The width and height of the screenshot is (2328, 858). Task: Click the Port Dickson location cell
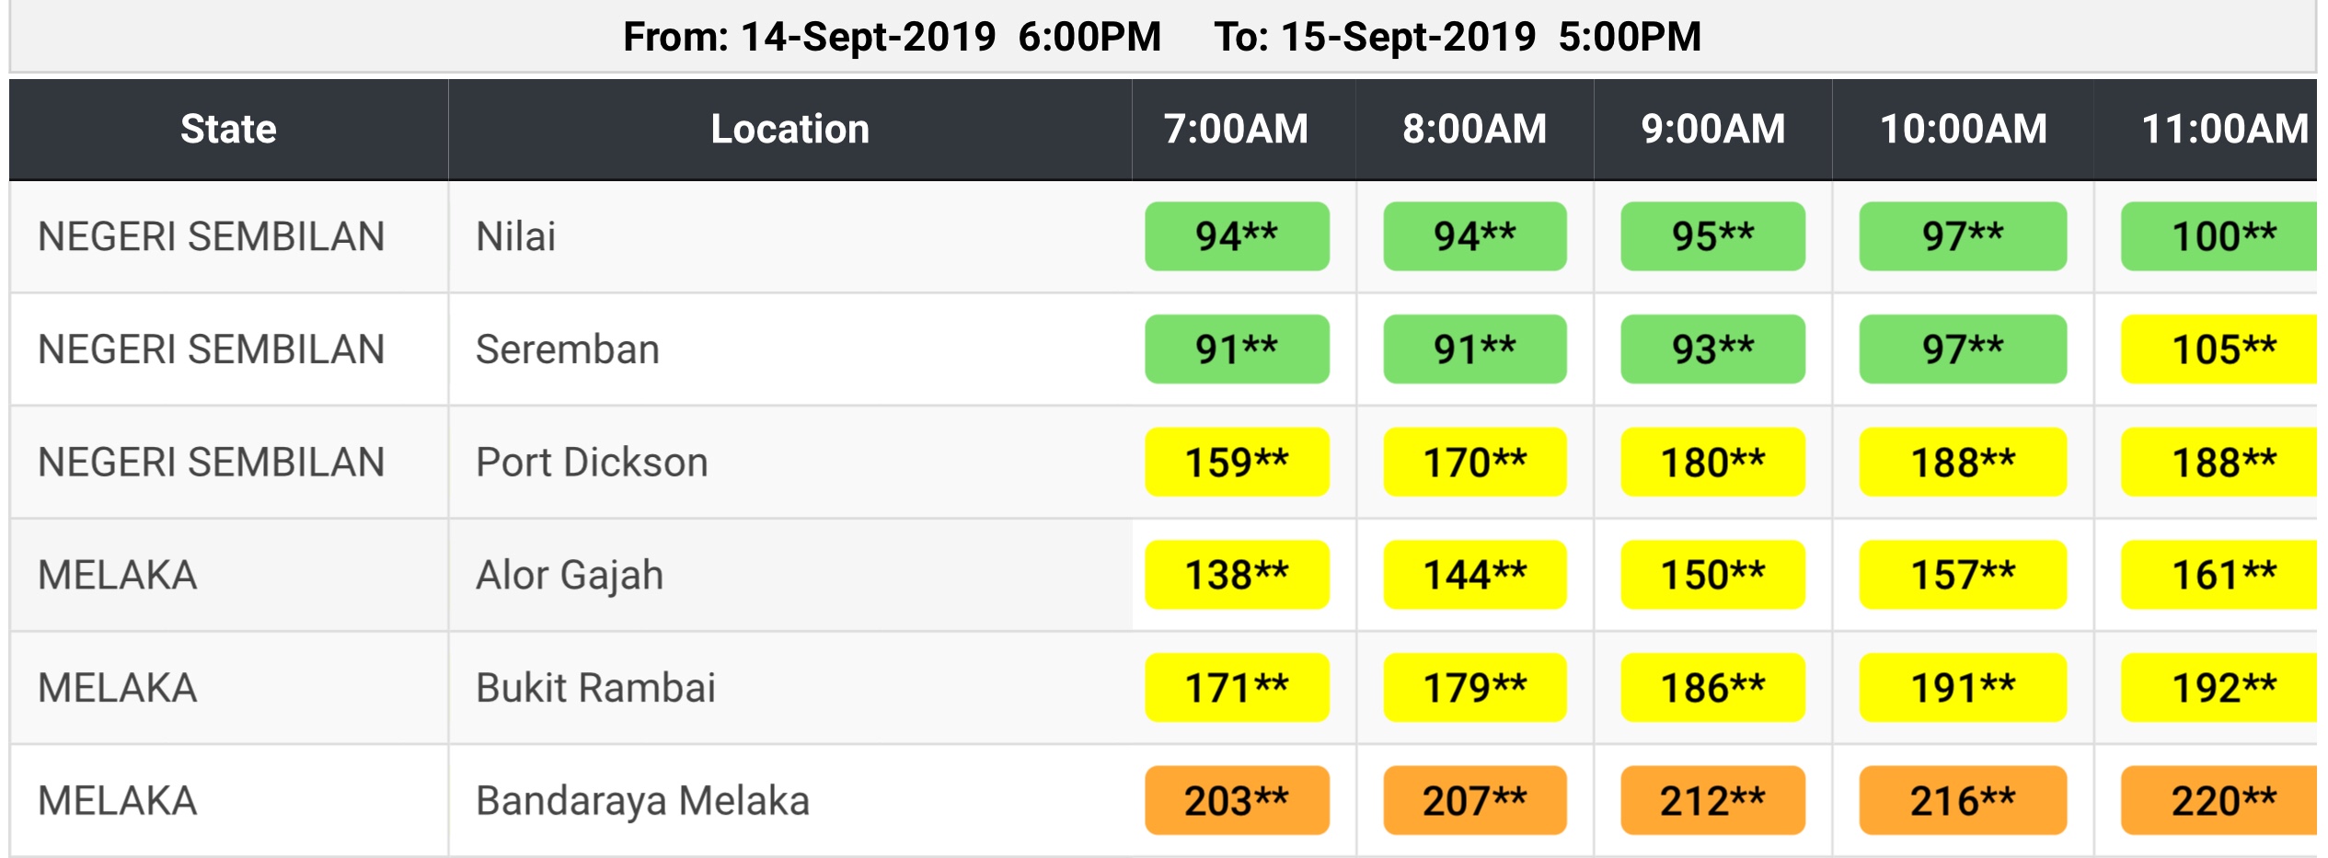coord(592,462)
